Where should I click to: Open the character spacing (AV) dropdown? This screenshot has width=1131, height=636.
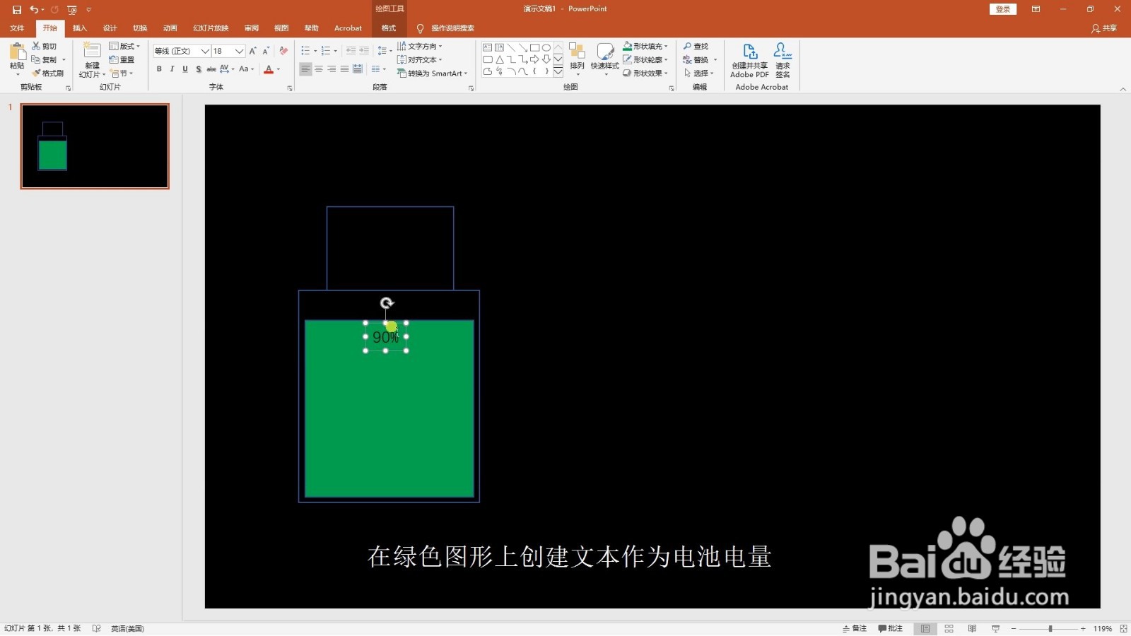(x=227, y=69)
